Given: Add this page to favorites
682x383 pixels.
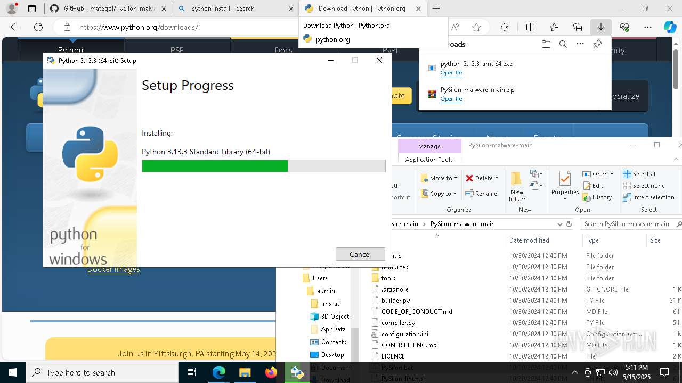Looking at the screenshot, I should click(476, 27).
